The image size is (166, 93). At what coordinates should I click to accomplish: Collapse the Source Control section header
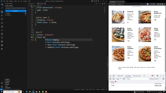(x=9, y=6)
